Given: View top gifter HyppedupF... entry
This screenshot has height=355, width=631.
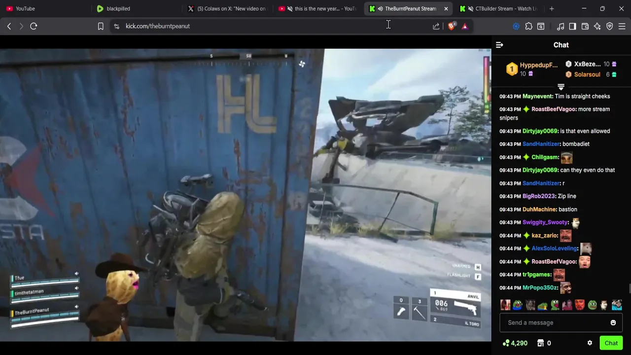Looking at the screenshot, I should [x=532, y=70].
